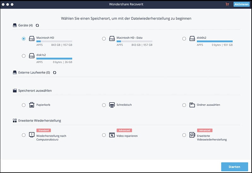The width and height of the screenshot is (252, 173).
Task: Click the Speicherort auswählen folder icon
Action: click(x=15, y=90)
